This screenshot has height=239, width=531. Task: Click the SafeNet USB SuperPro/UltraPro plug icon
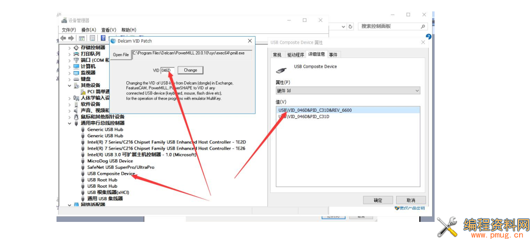coord(83,167)
